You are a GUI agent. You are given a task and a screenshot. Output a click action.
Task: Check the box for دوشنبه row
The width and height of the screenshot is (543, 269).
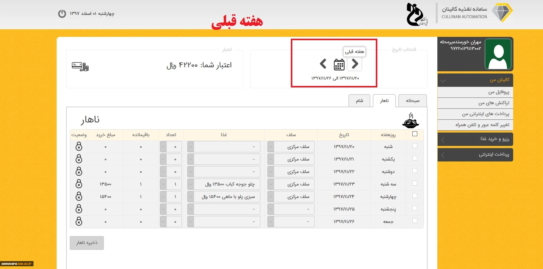(414, 171)
